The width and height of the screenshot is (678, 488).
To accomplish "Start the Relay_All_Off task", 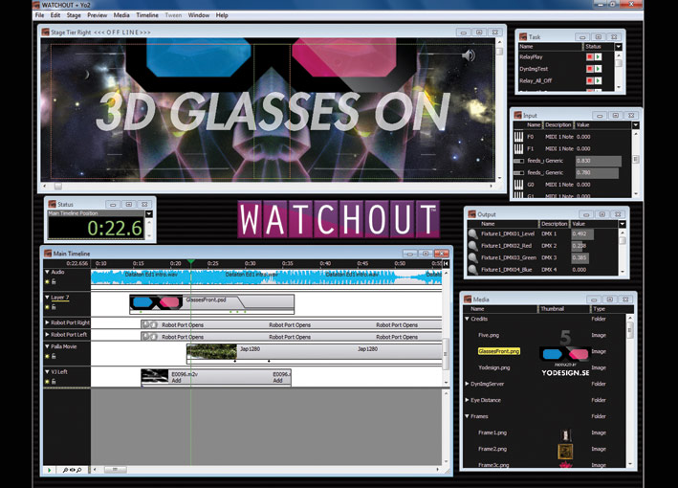I will coord(598,80).
